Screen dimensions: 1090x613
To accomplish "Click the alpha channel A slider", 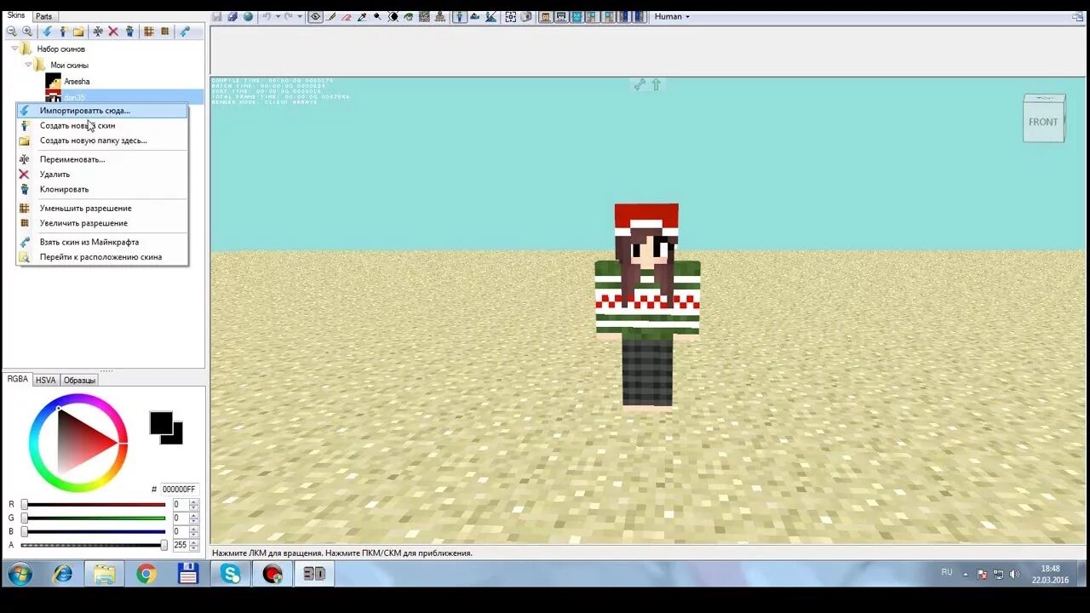I will (x=94, y=545).
